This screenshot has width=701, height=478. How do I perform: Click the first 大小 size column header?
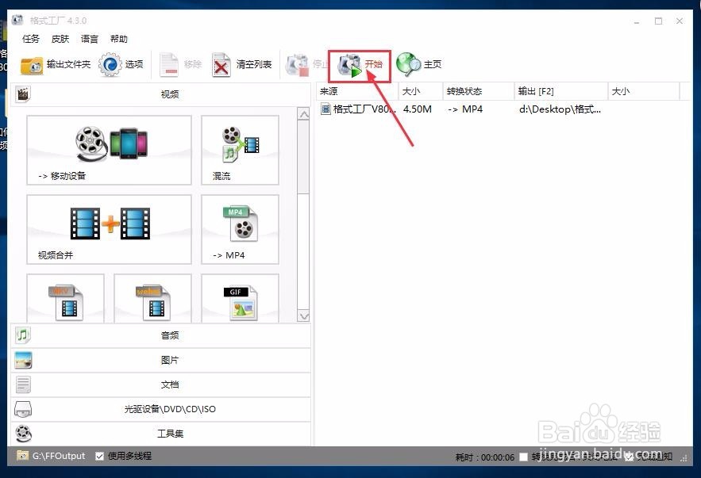[420, 91]
